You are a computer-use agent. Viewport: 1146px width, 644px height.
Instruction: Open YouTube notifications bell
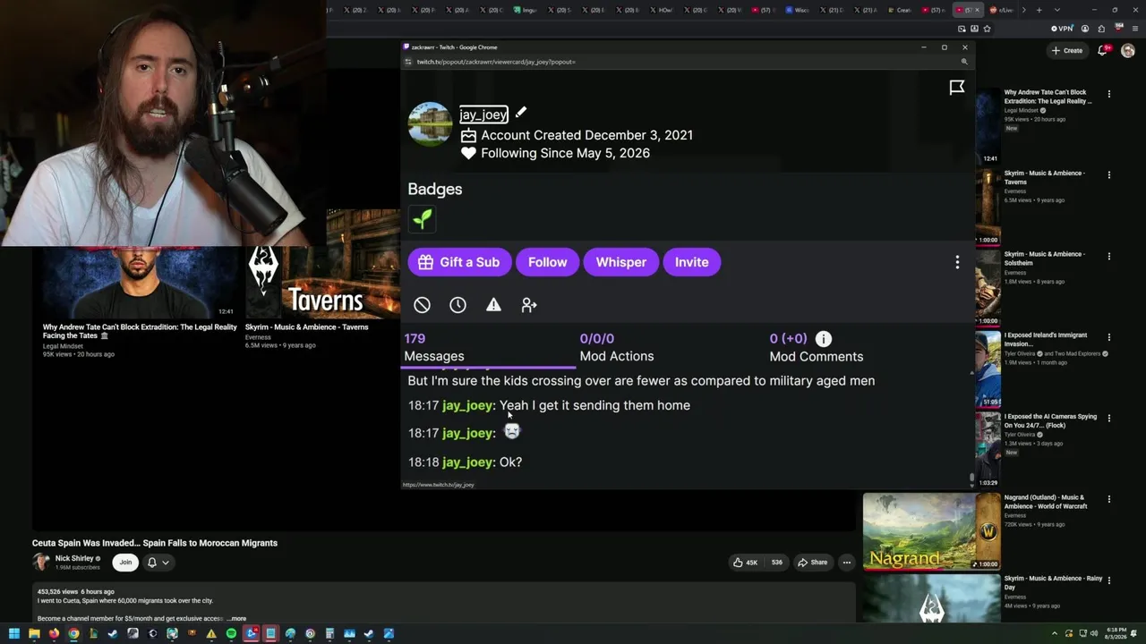click(1103, 51)
